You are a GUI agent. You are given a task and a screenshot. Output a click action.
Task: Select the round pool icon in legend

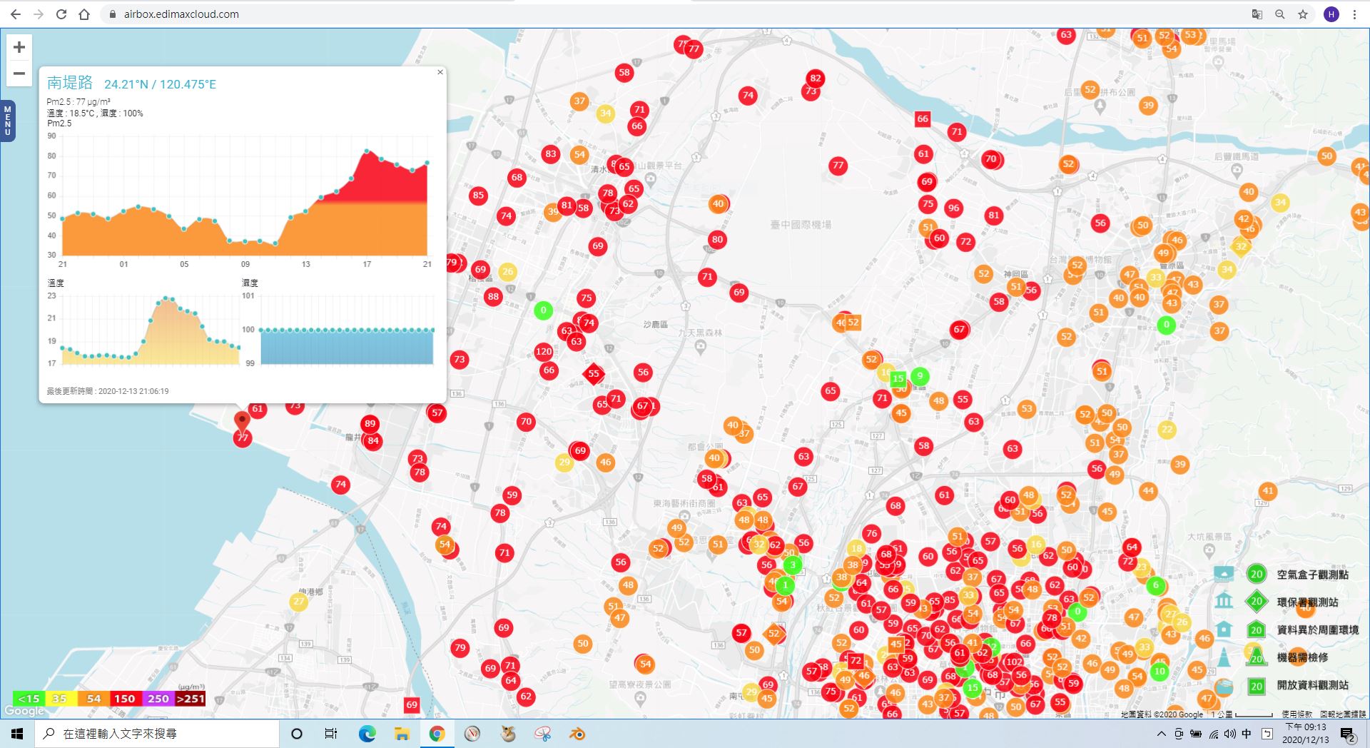point(1224,686)
